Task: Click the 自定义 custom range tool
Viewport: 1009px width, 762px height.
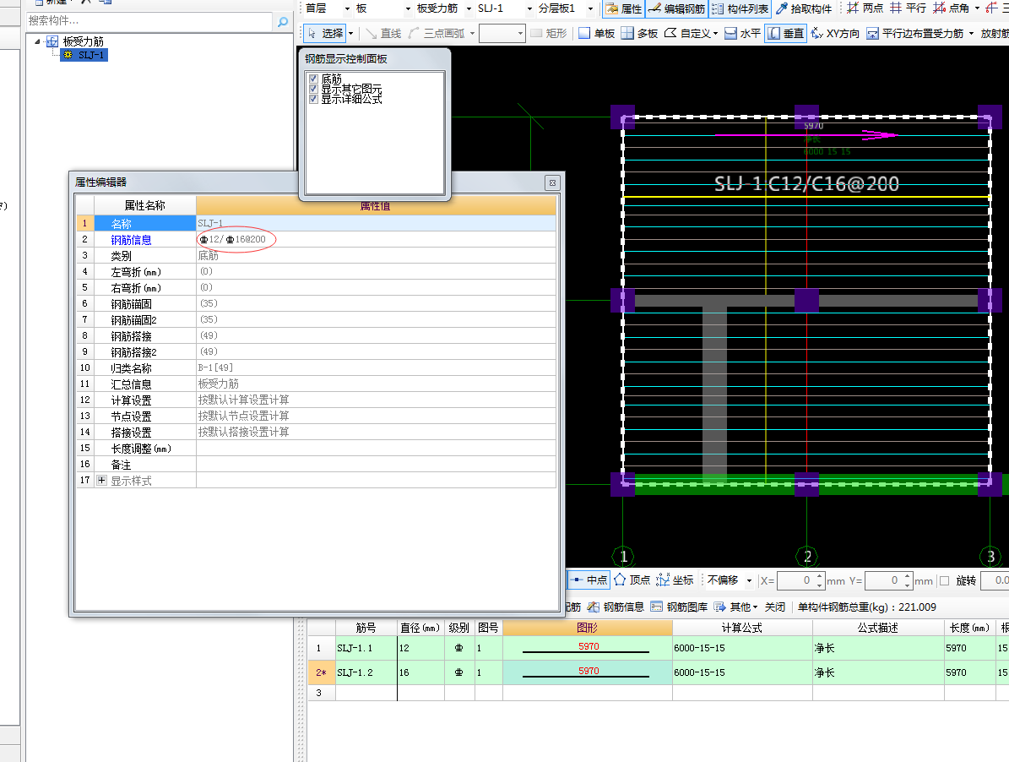Action: coord(687,33)
